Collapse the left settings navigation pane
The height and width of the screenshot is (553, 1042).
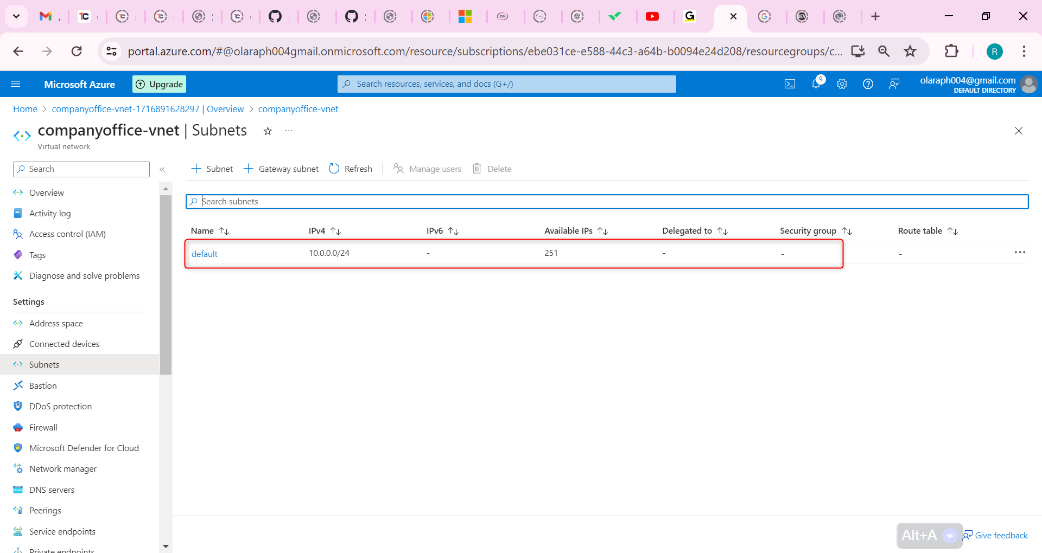162,169
